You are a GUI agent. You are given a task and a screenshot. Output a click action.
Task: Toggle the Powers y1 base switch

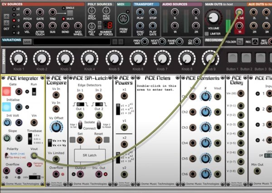[118, 109]
